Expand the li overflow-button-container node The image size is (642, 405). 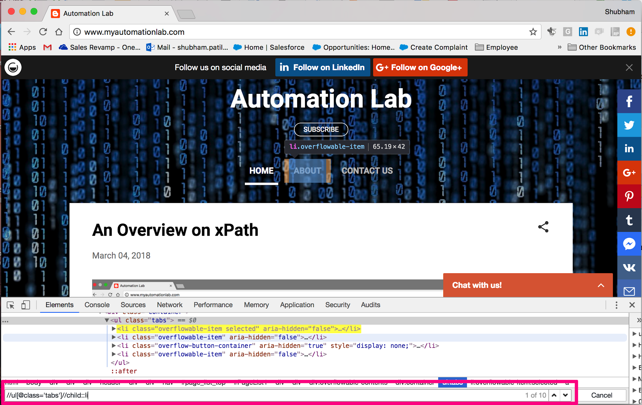(113, 345)
